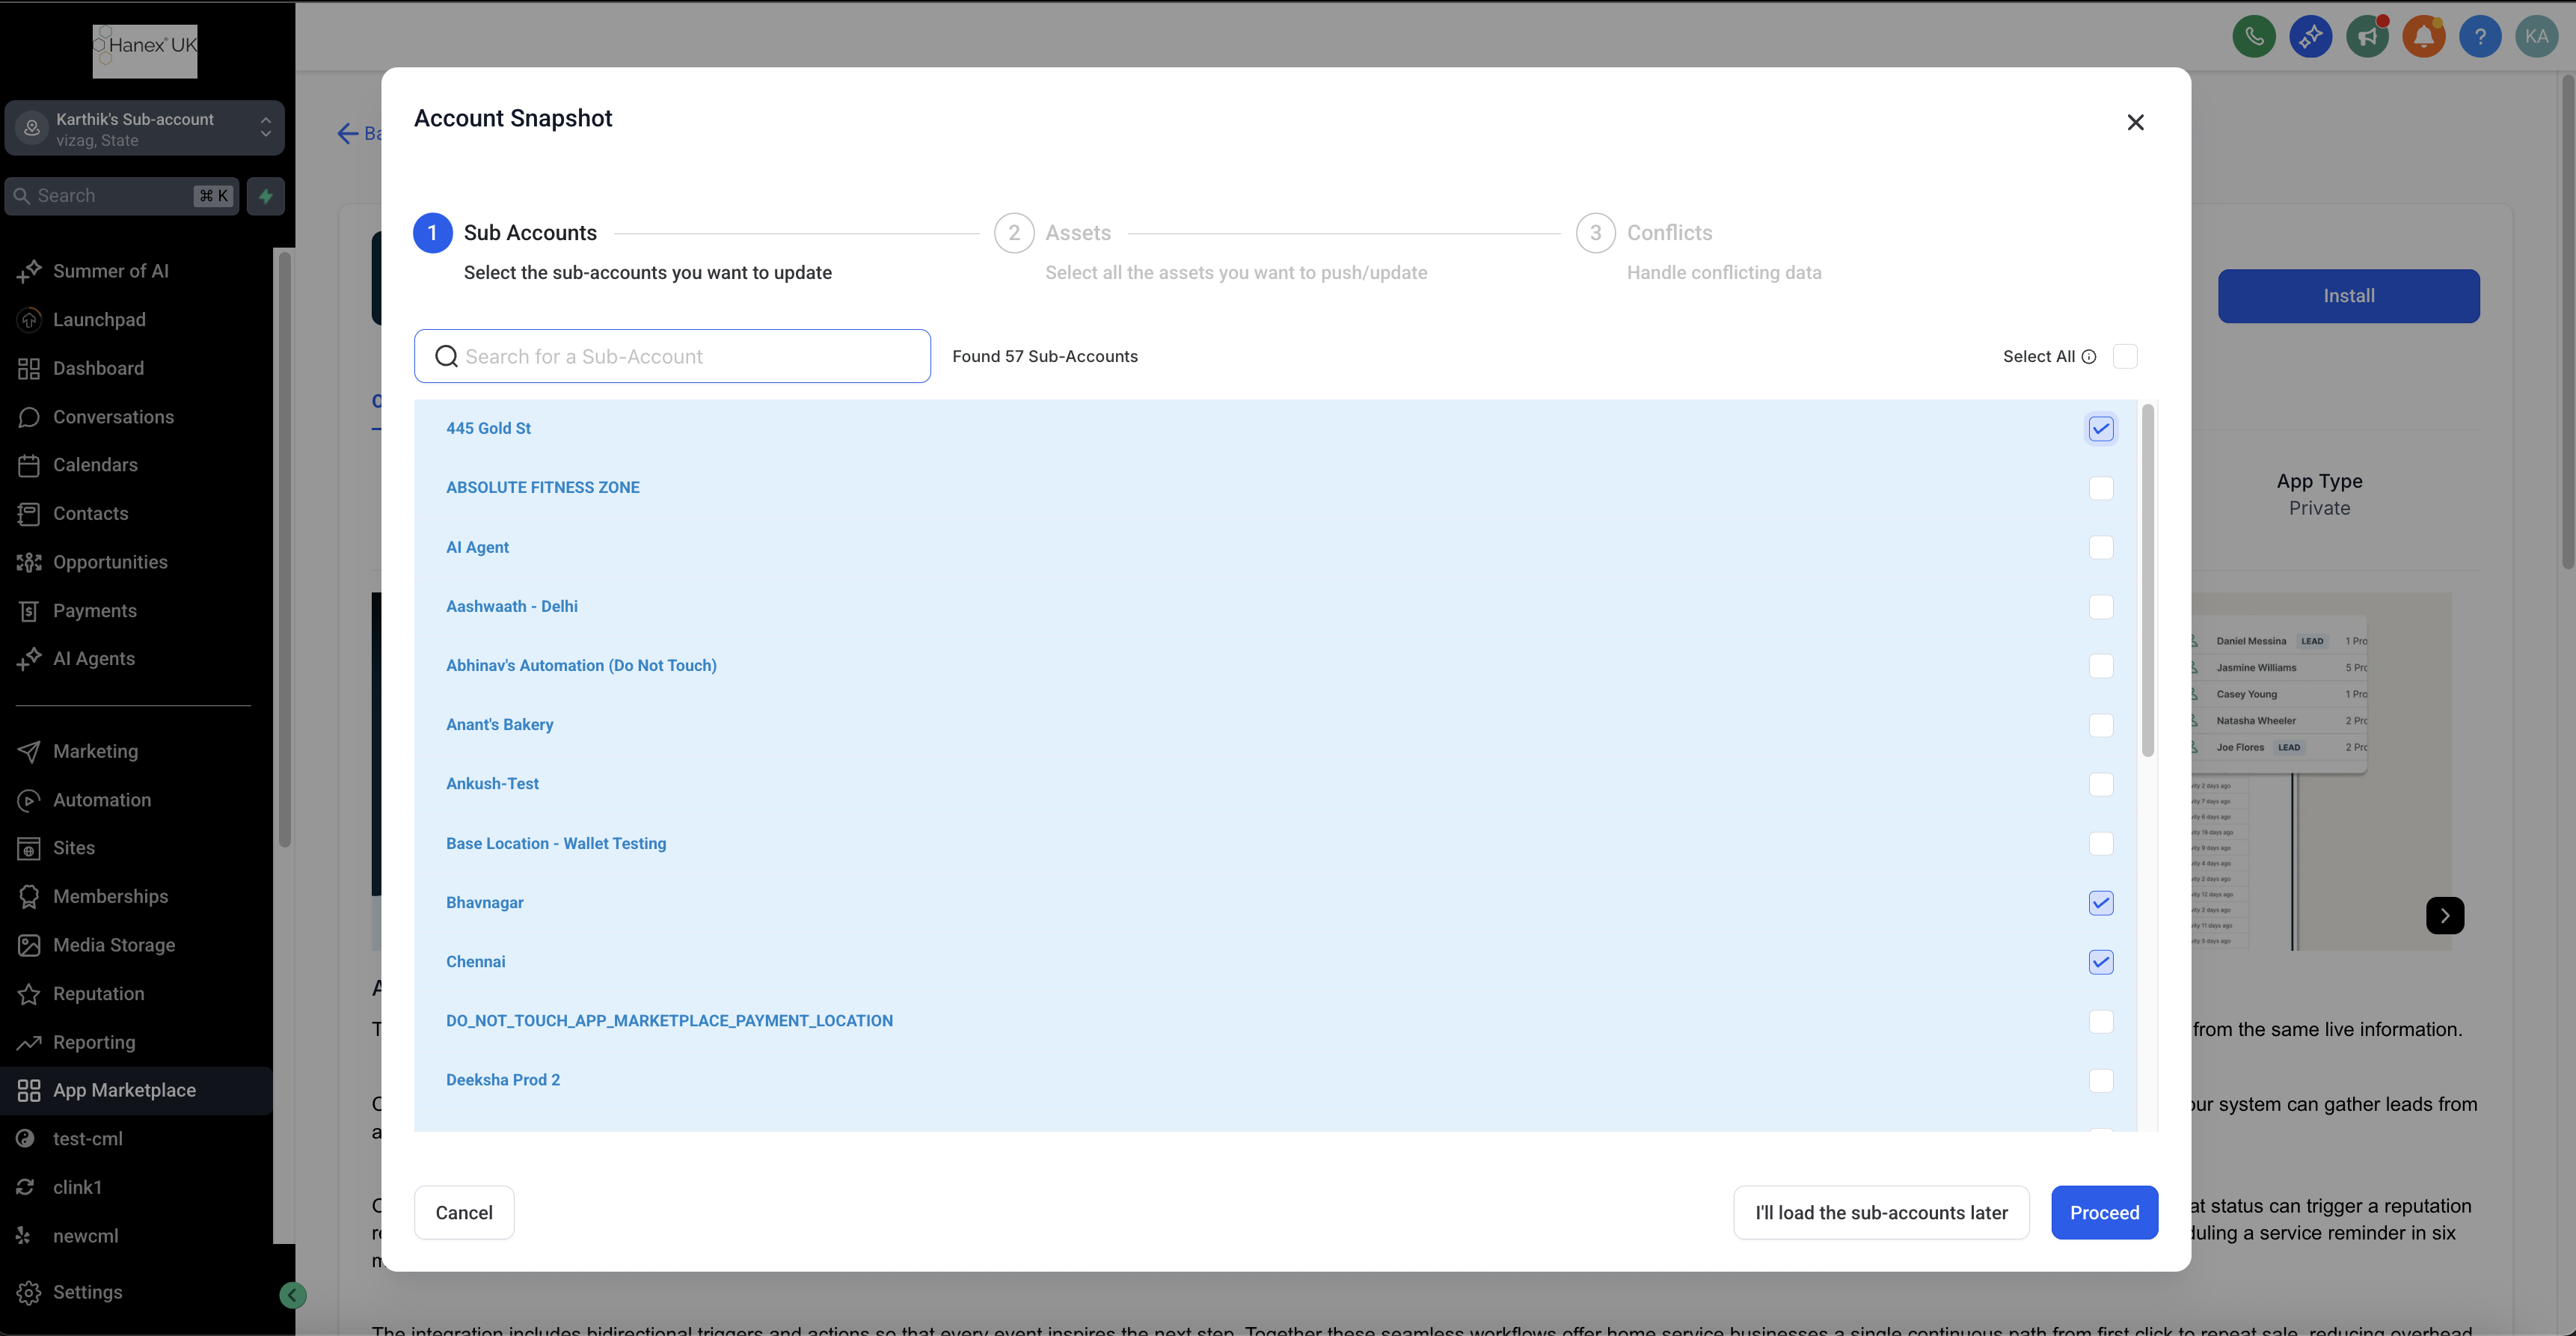
Task: Open the notifications bell icon
Action: point(2424,37)
